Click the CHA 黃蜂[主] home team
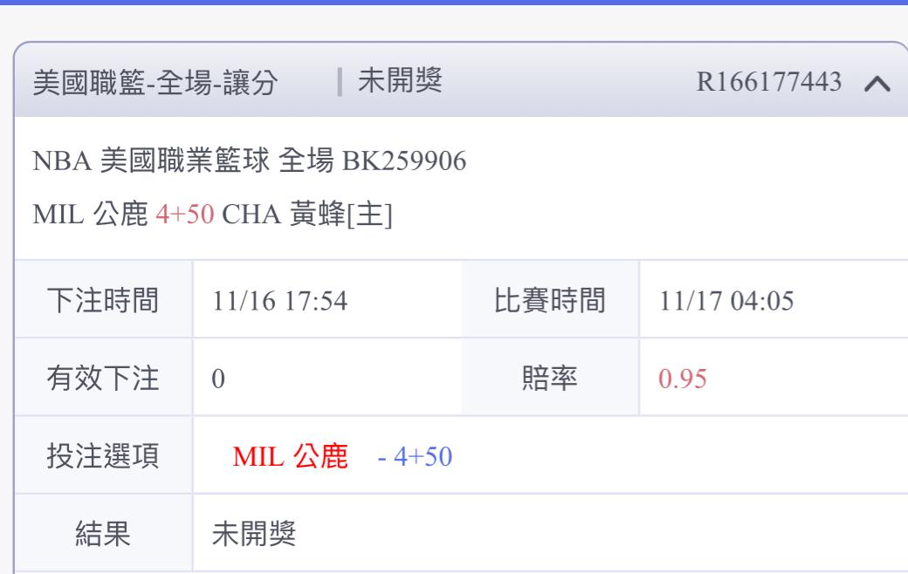Viewport: 908px width, 574px height. click(x=307, y=214)
